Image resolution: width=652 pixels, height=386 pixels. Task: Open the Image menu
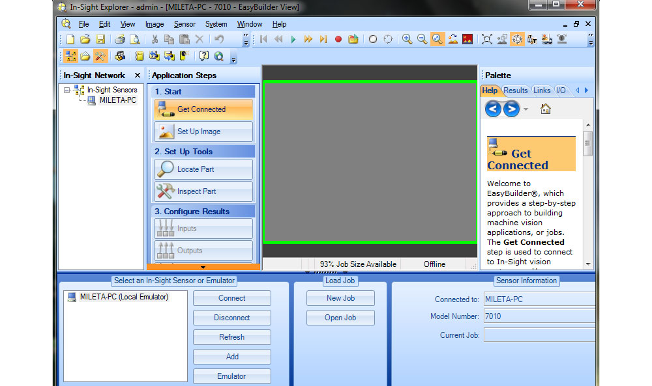point(155,24)
